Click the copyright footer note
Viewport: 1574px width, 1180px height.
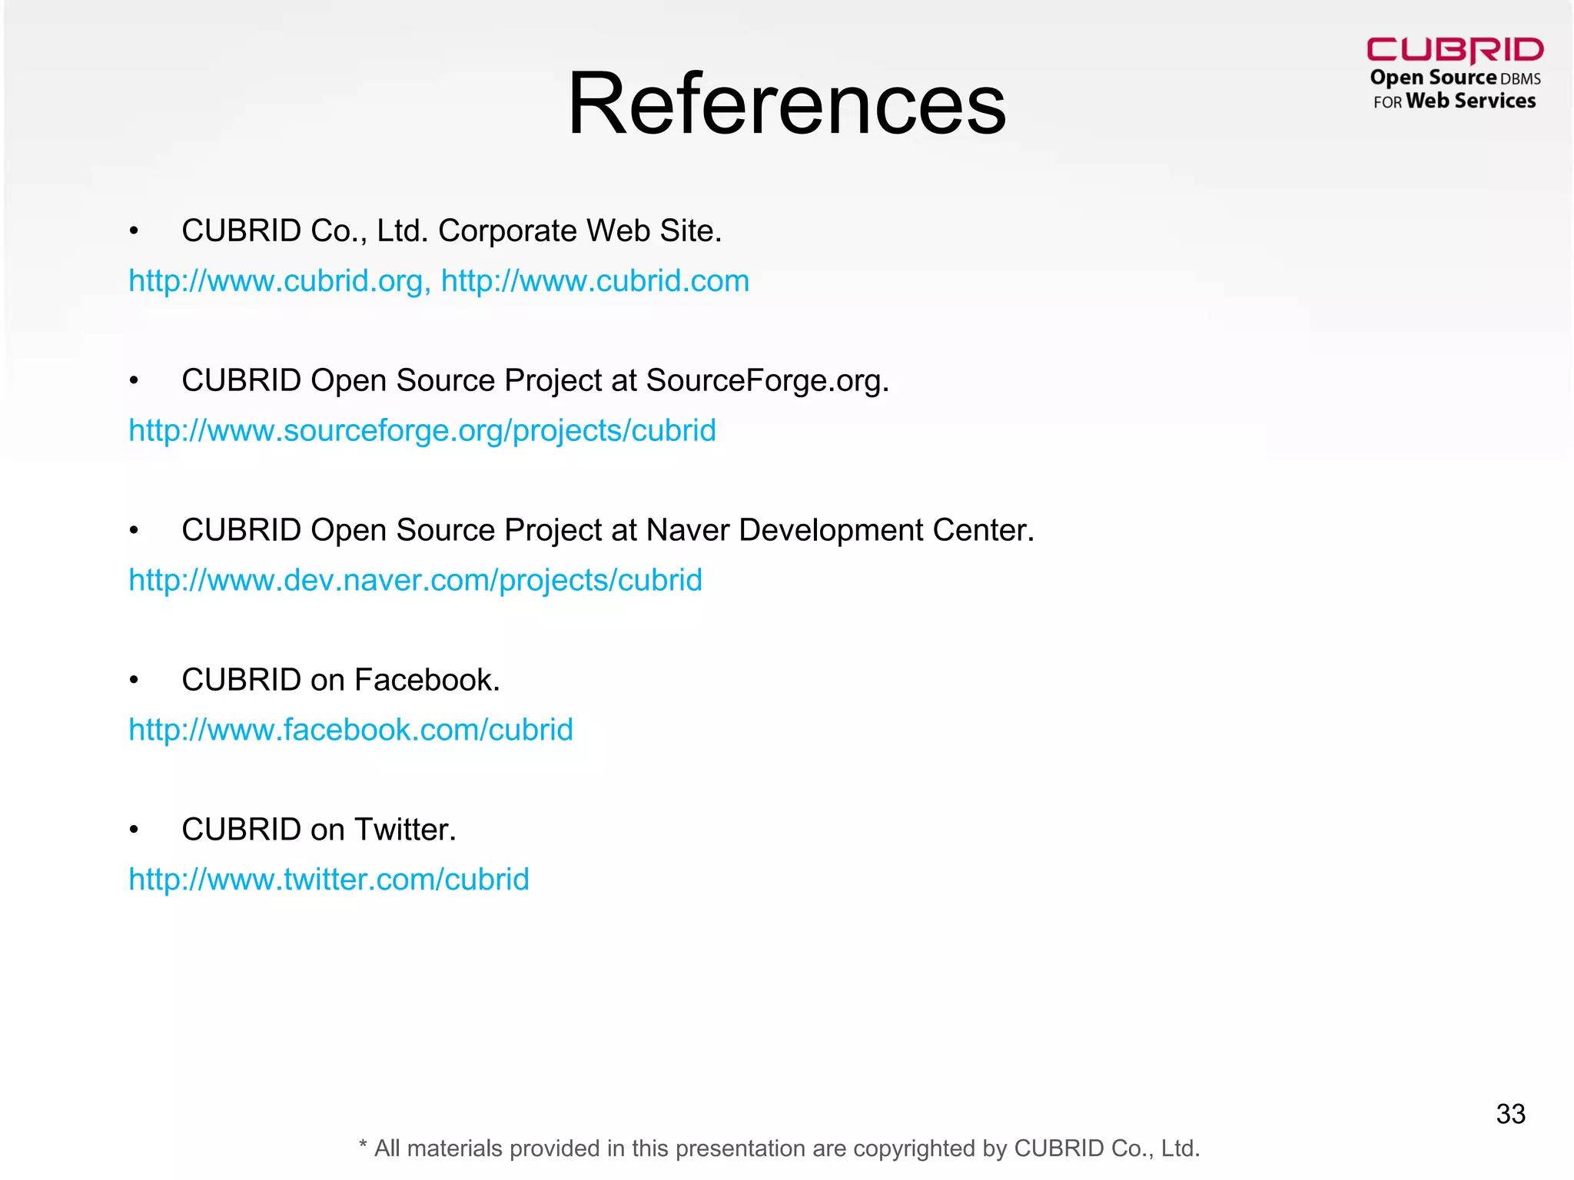(779, 1149)
